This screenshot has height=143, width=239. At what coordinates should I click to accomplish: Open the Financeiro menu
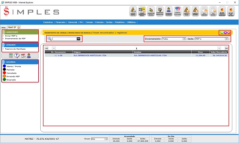[60, 22]
